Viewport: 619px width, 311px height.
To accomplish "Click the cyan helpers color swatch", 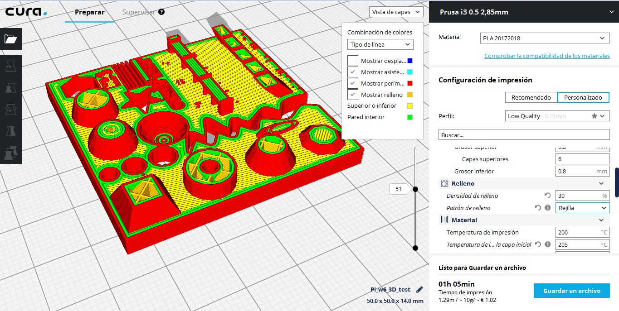I will (410, 72).
